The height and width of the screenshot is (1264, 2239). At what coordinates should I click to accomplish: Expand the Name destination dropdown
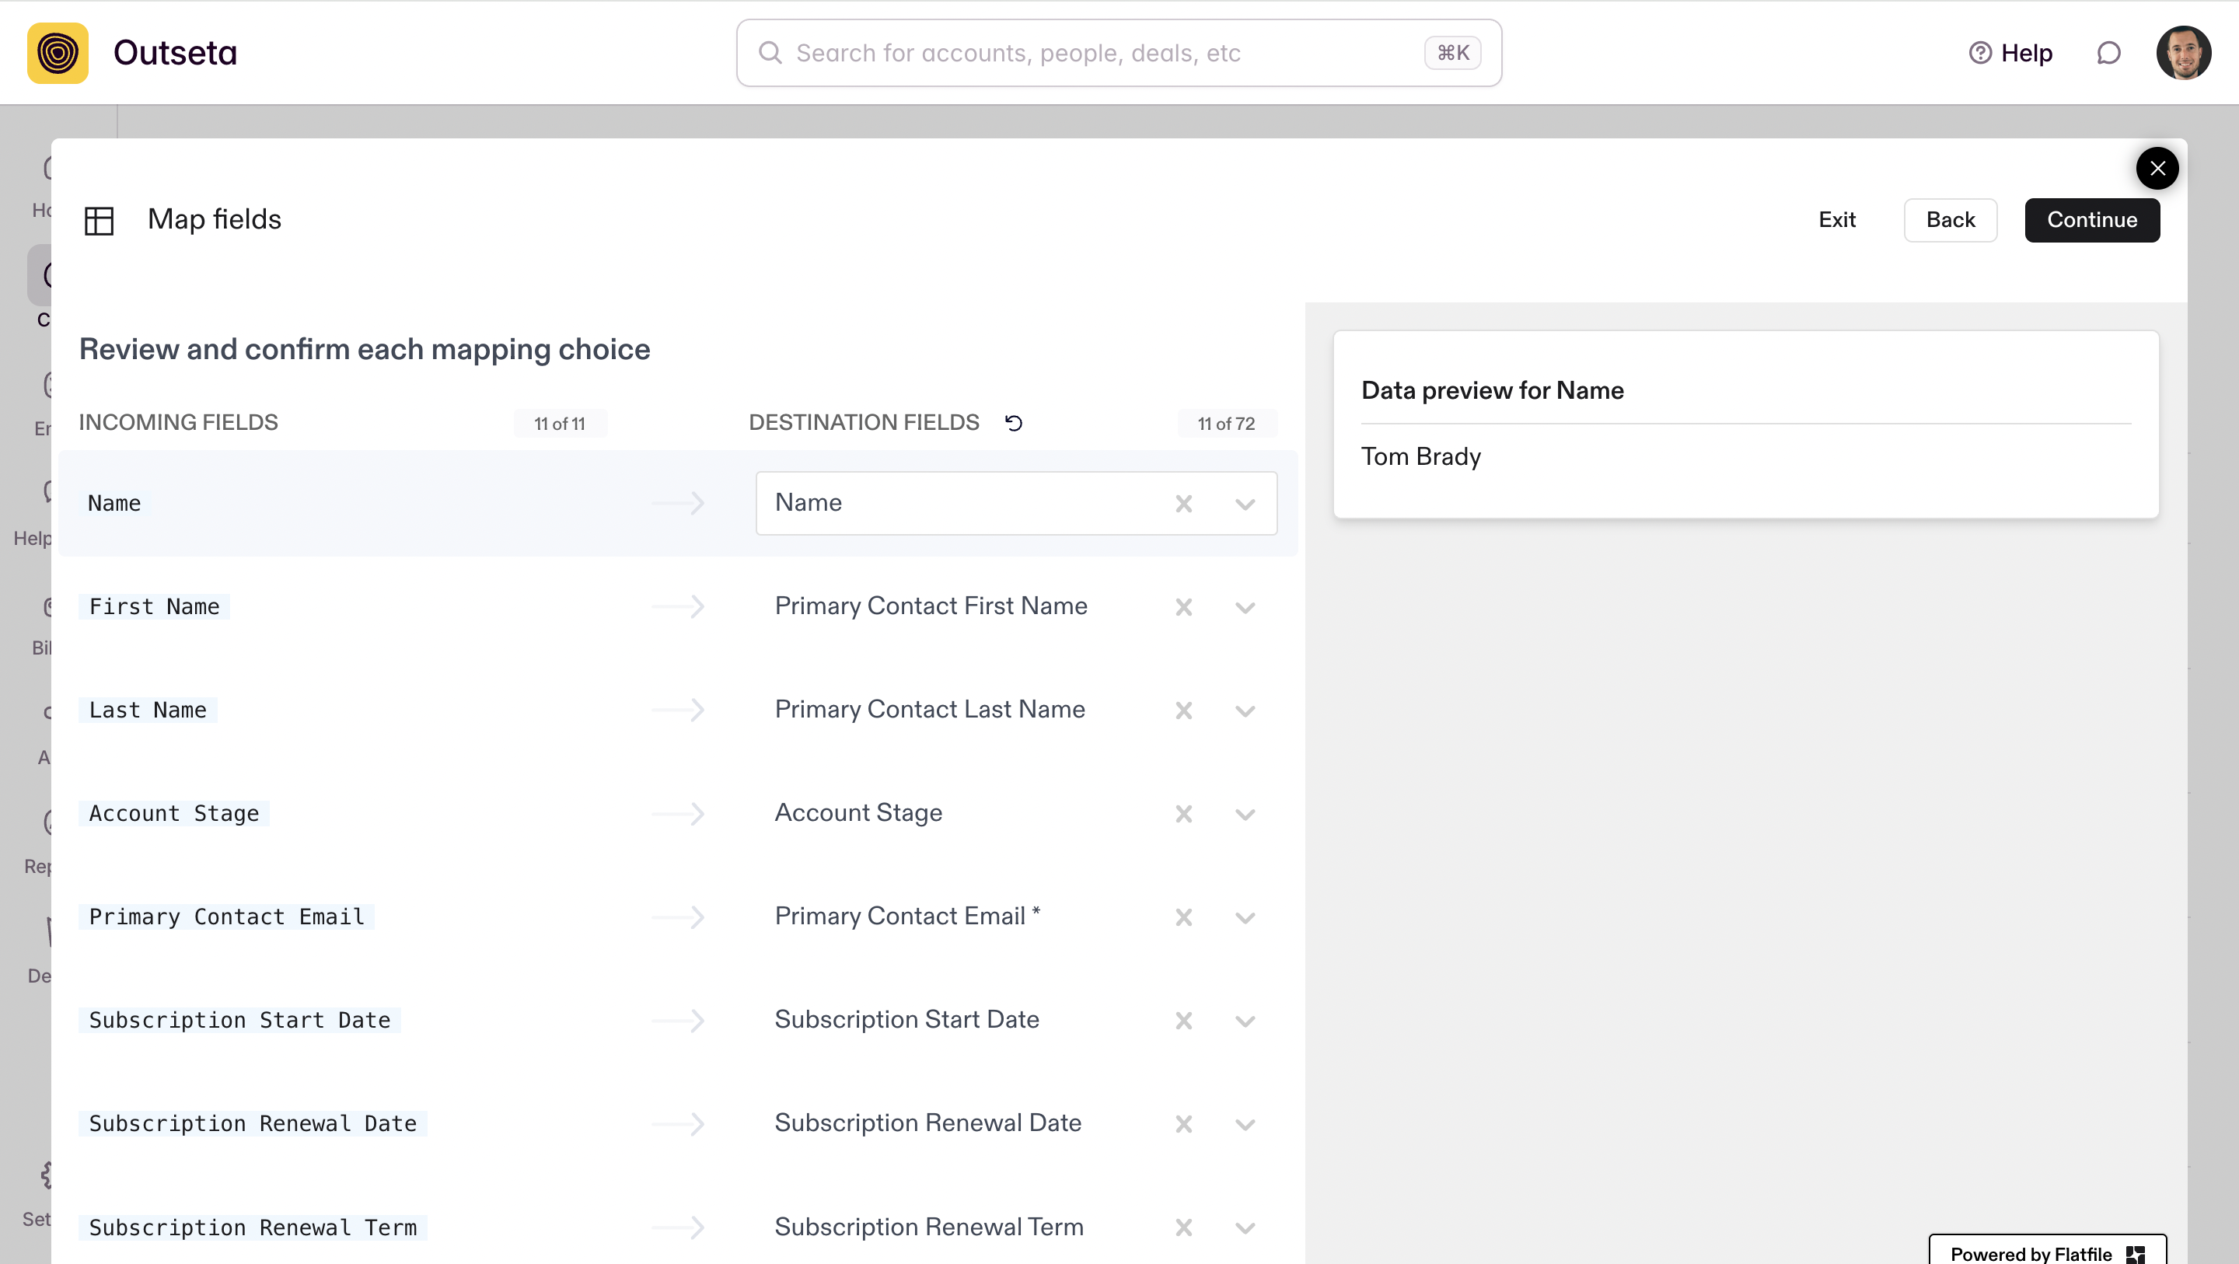(x=1245, y=503)
